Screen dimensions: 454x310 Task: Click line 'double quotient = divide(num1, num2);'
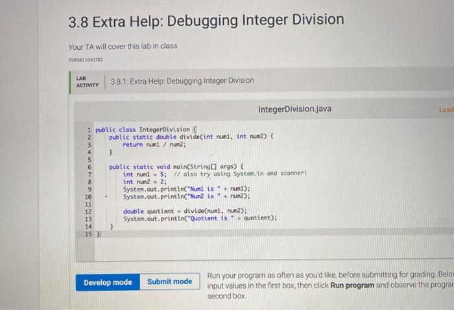pos(185,211)
